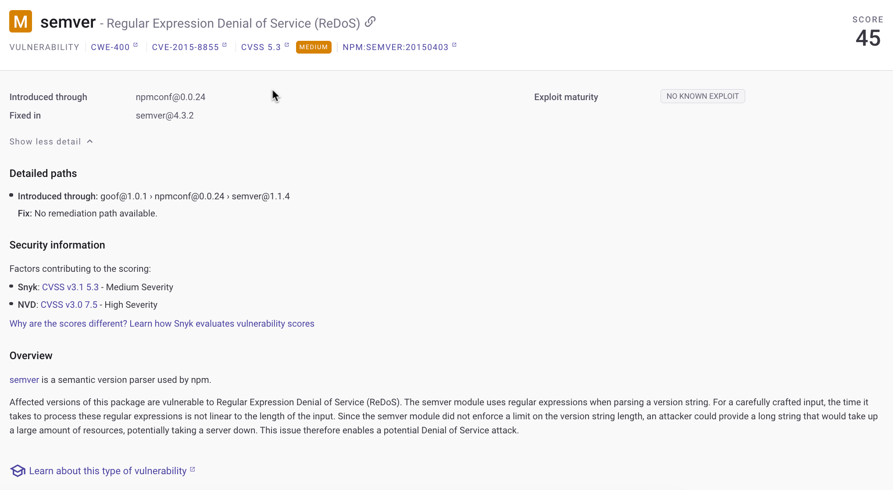Image resolution: width=893 pixels, height=490 pixels.
Task: Open the CWE-400 link
Action: coord(110,47)
